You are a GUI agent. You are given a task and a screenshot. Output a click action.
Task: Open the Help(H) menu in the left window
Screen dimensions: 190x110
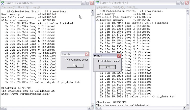[36, 7]
